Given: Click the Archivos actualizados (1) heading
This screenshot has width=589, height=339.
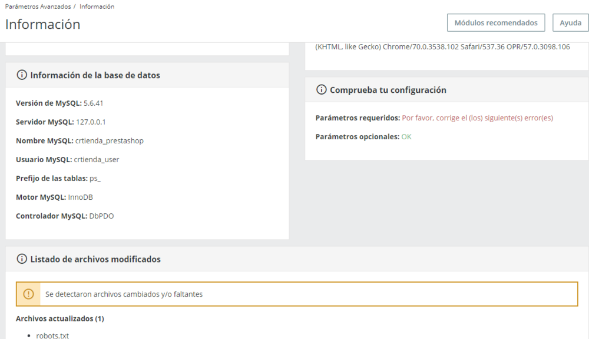Looking at the screenshot, I should pyautogui.click(x=59, y=318).
